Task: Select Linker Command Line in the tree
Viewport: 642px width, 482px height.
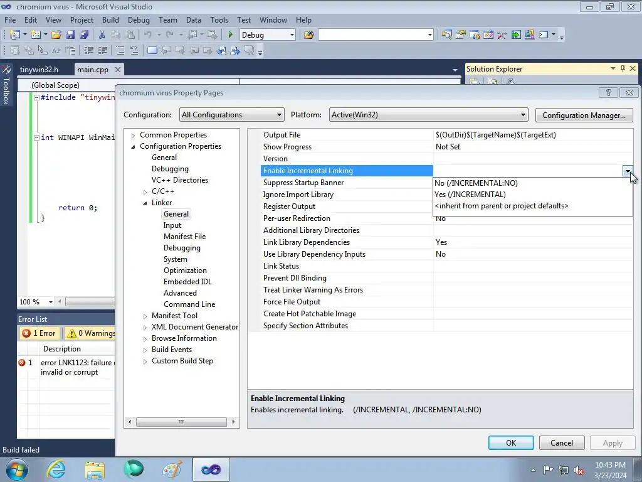Action: coord(189,304)
